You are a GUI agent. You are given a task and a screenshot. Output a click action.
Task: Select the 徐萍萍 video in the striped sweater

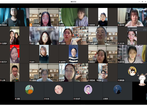point(73,54)
